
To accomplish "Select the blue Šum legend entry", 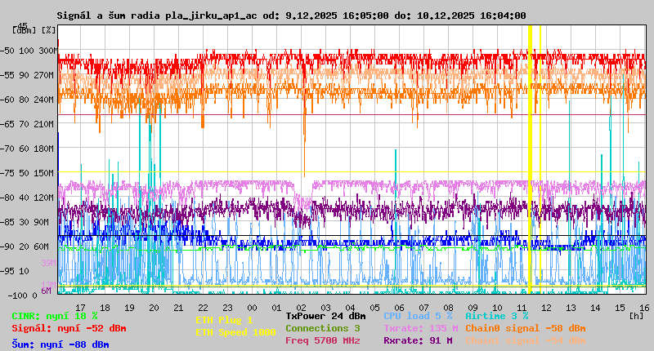I will click(60, 344).
